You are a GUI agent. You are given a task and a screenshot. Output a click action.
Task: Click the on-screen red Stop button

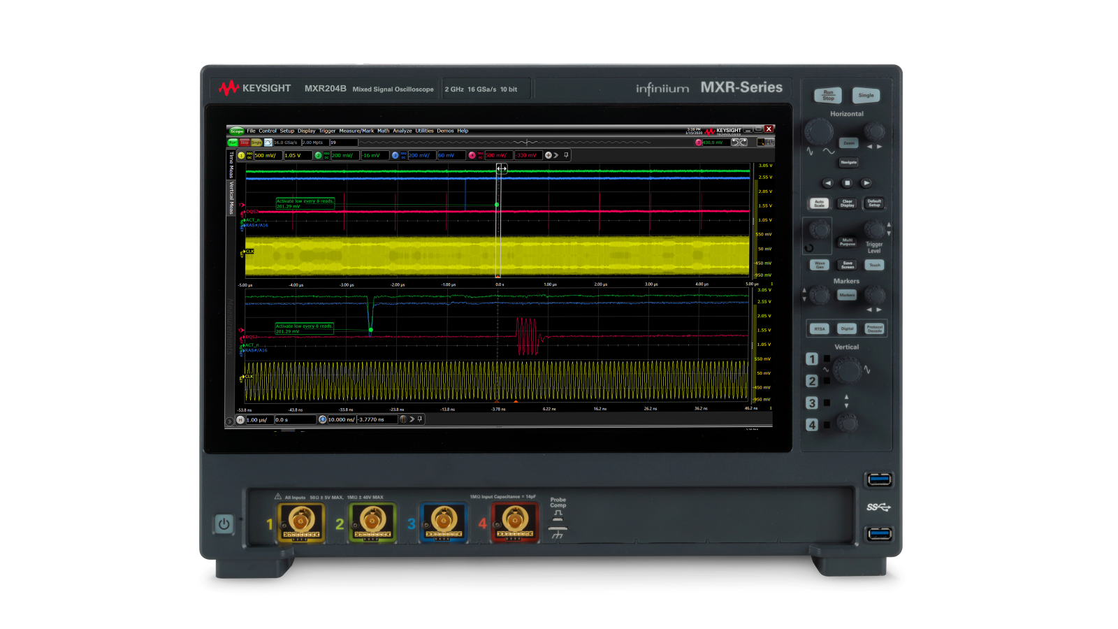coord(245,143)
